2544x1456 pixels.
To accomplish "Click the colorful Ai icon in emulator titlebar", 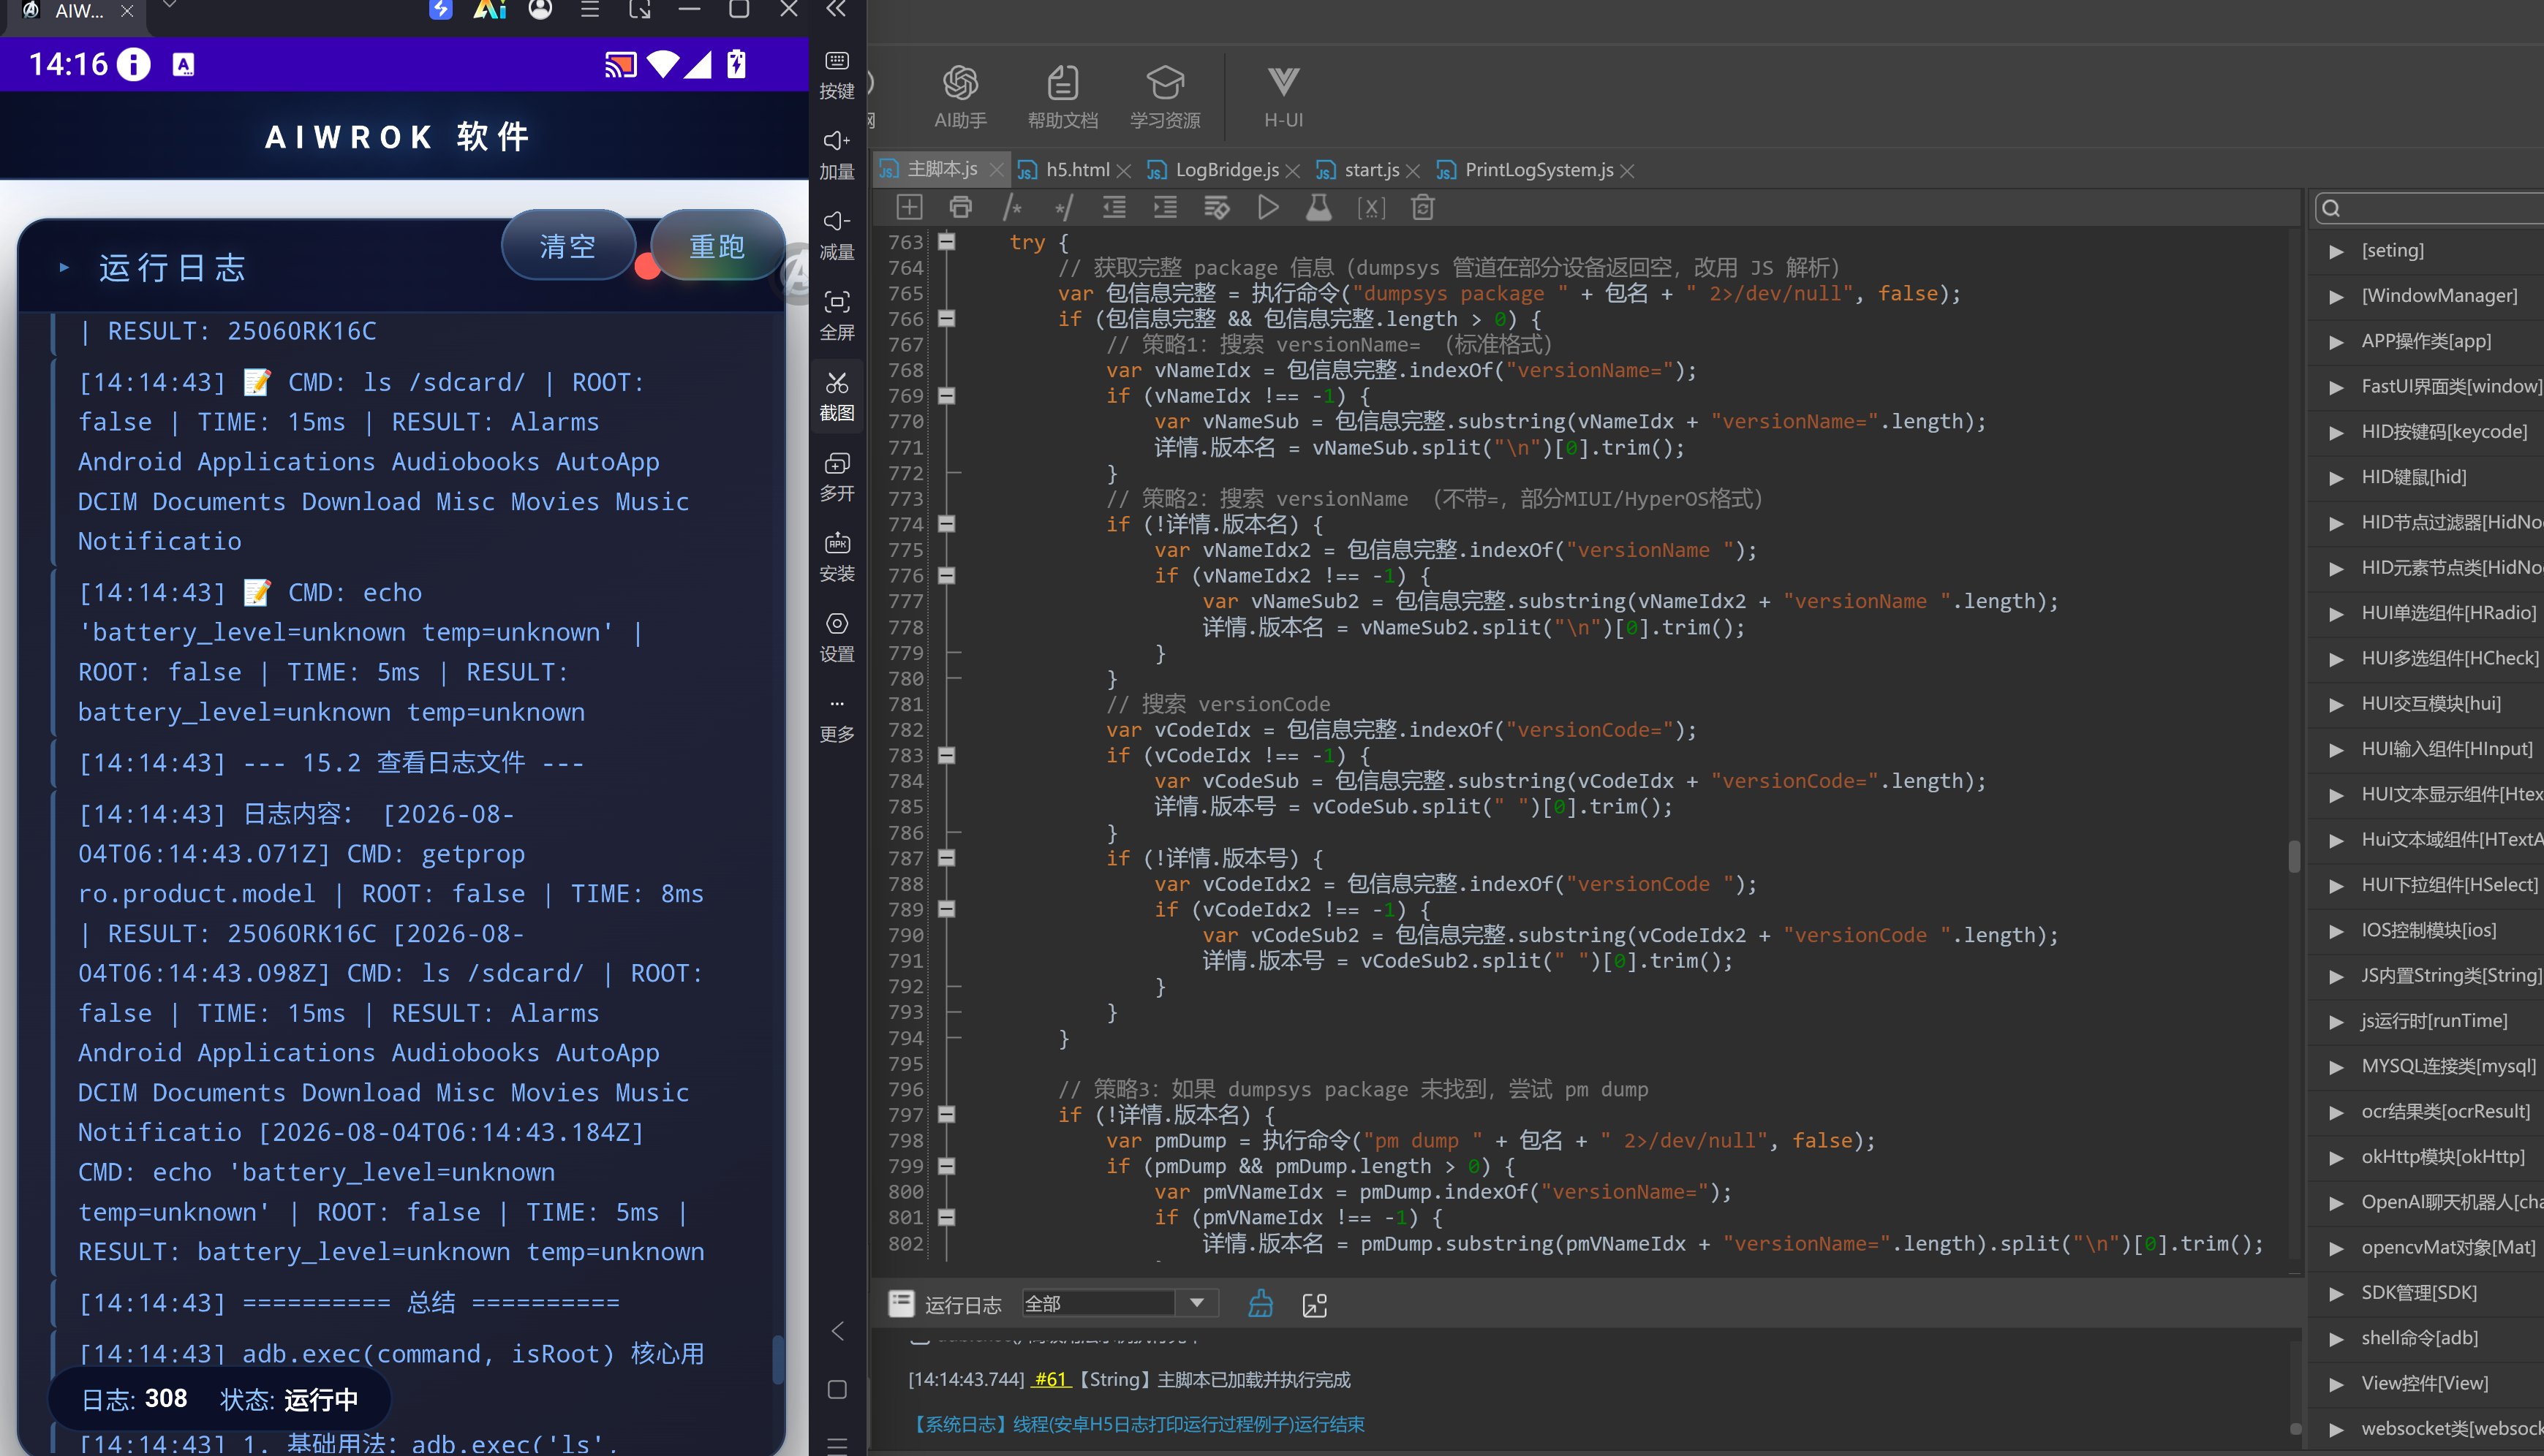I will coord(489,10).
